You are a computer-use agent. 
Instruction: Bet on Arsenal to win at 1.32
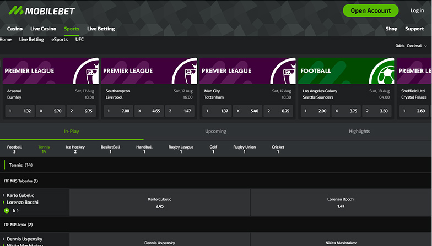tap(20, 111)
